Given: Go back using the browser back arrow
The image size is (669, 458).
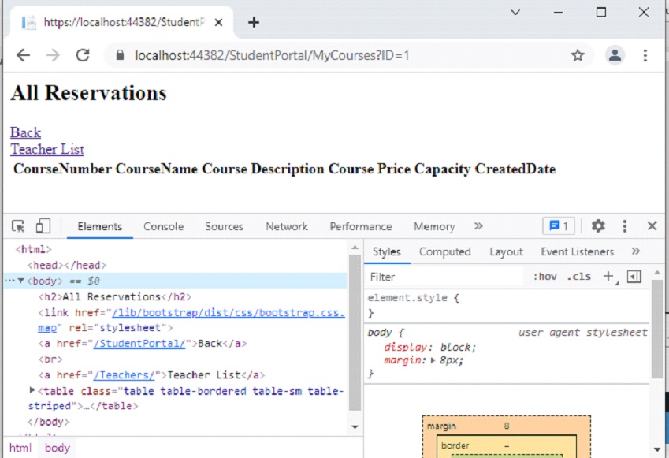Looking at the screenshot, I should click(x=23, y=55).
